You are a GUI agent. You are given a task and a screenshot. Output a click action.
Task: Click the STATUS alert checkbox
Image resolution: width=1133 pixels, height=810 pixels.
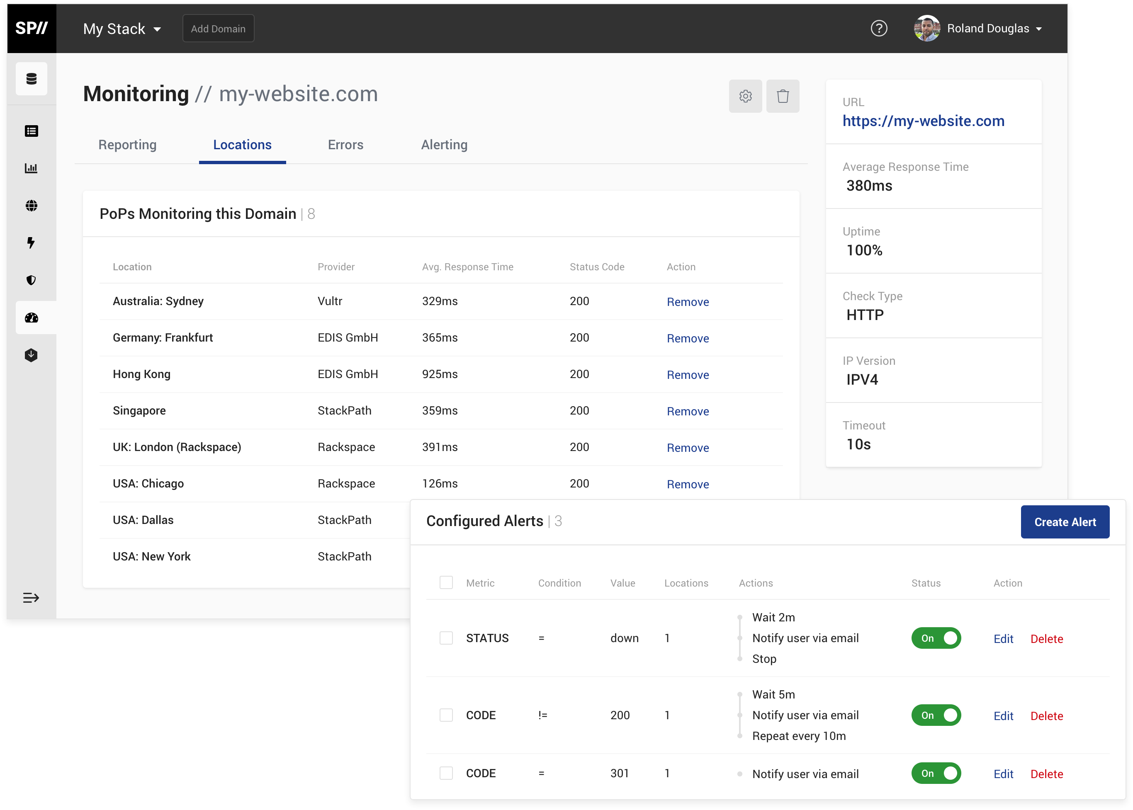point(446,637)
